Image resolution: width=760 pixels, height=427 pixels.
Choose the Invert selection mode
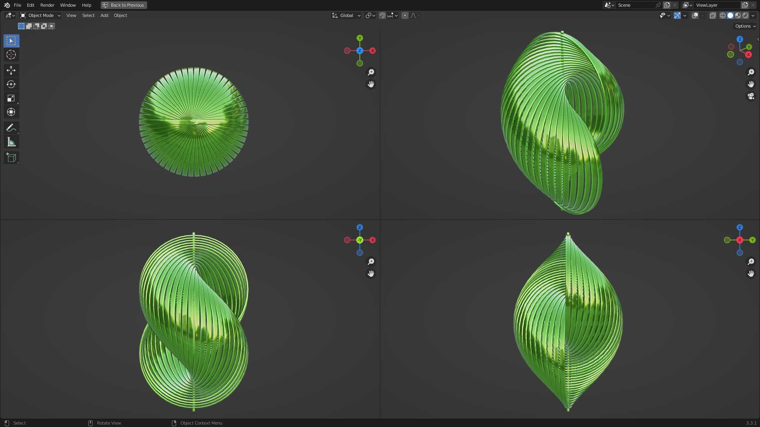(44, 26)
